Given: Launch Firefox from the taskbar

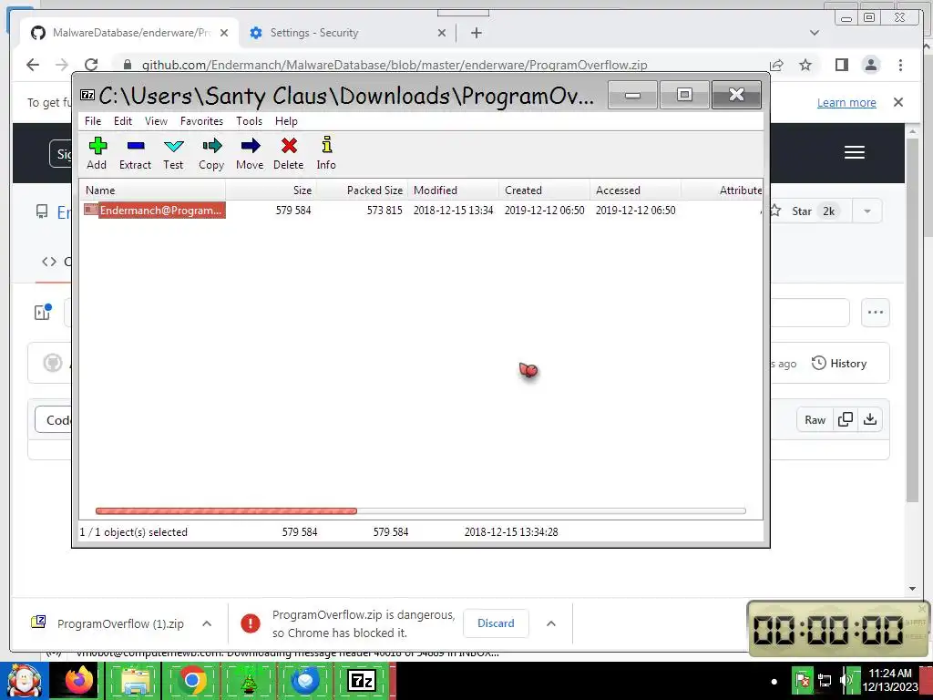Looking at the screenshot, I should [x=79, y=681].
